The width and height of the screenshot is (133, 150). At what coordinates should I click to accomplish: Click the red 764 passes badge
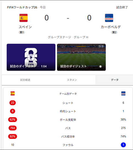pos(12,128)
